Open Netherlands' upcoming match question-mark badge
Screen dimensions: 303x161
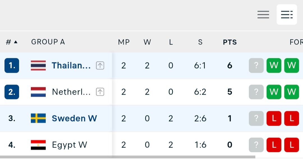256,92
